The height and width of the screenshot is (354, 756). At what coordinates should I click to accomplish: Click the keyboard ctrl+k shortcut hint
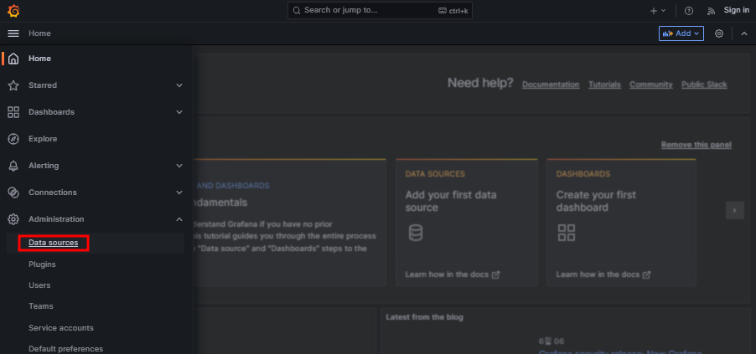click(453, 11)
